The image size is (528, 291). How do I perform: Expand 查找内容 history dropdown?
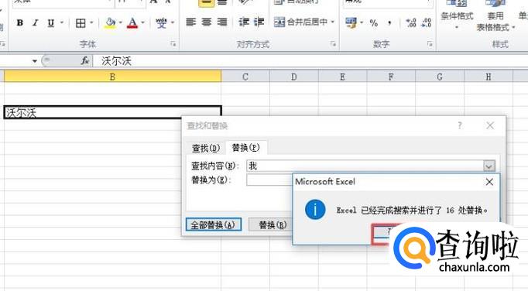click(x=489, y=166)
